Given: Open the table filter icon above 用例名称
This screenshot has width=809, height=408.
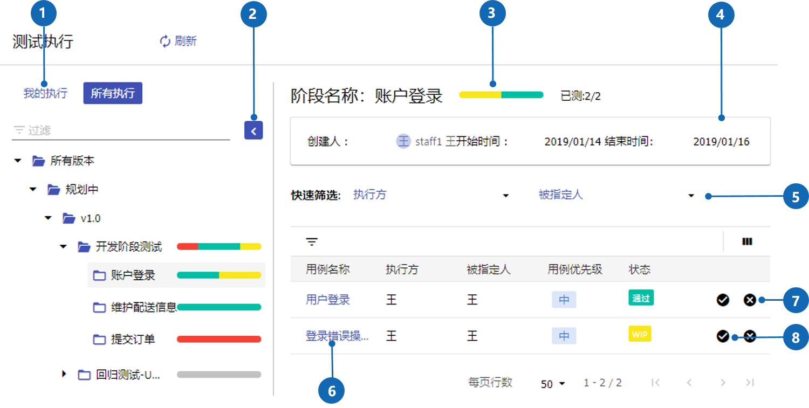Looking at the screenshot, I should [312, 241].
